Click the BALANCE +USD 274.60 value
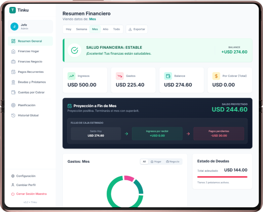 pos(234,52)
